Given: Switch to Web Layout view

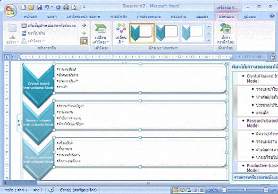Looking at the screenshot, I should tap(188, 190).
